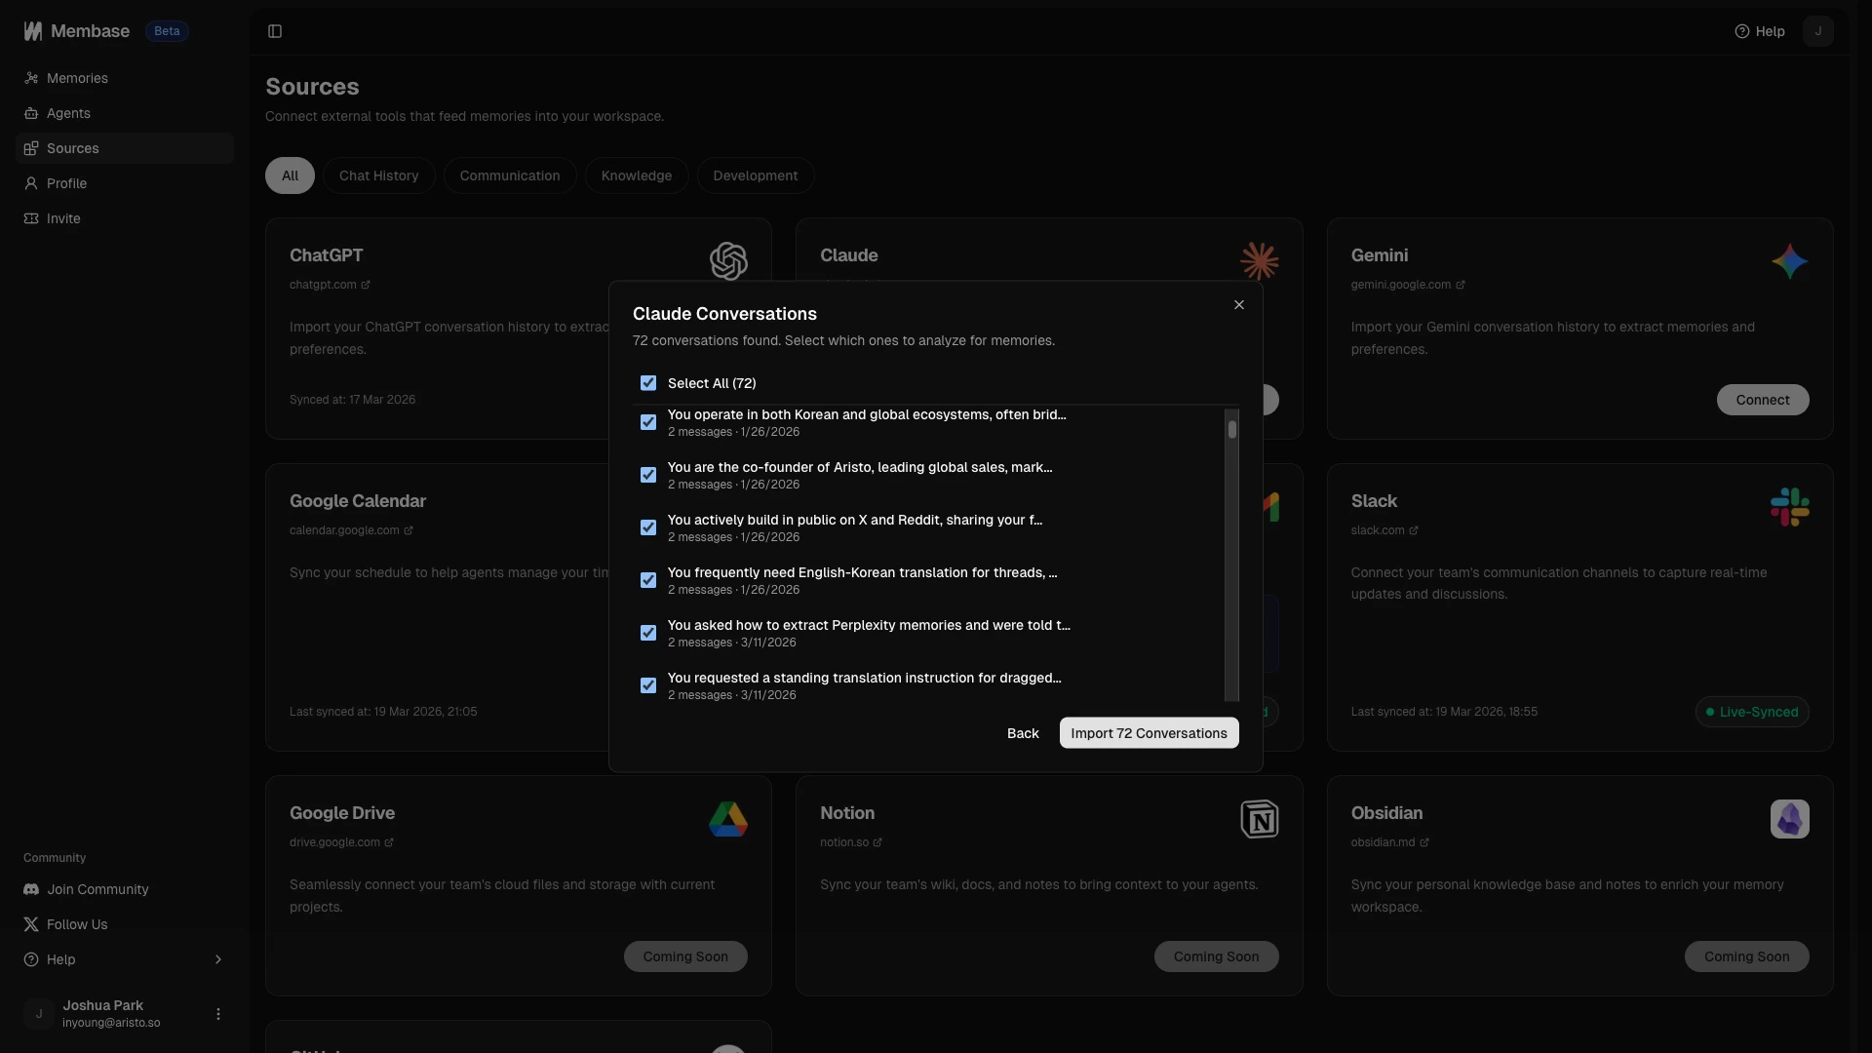The height and width of the screenshot is (1053, 1872).
Task: Uncheck Select All (72) conversations
Action: click(648, 383)
